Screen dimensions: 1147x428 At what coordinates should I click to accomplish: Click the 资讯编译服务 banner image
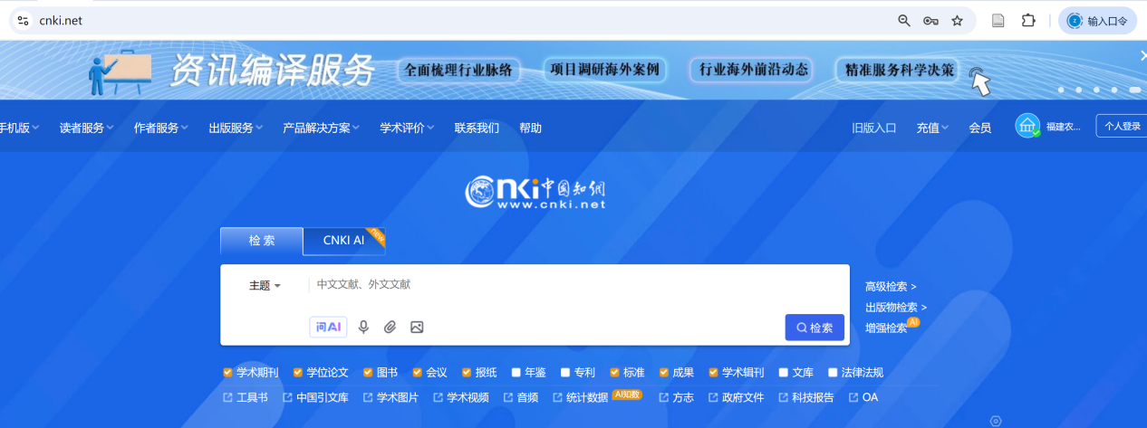coord(573,70)
